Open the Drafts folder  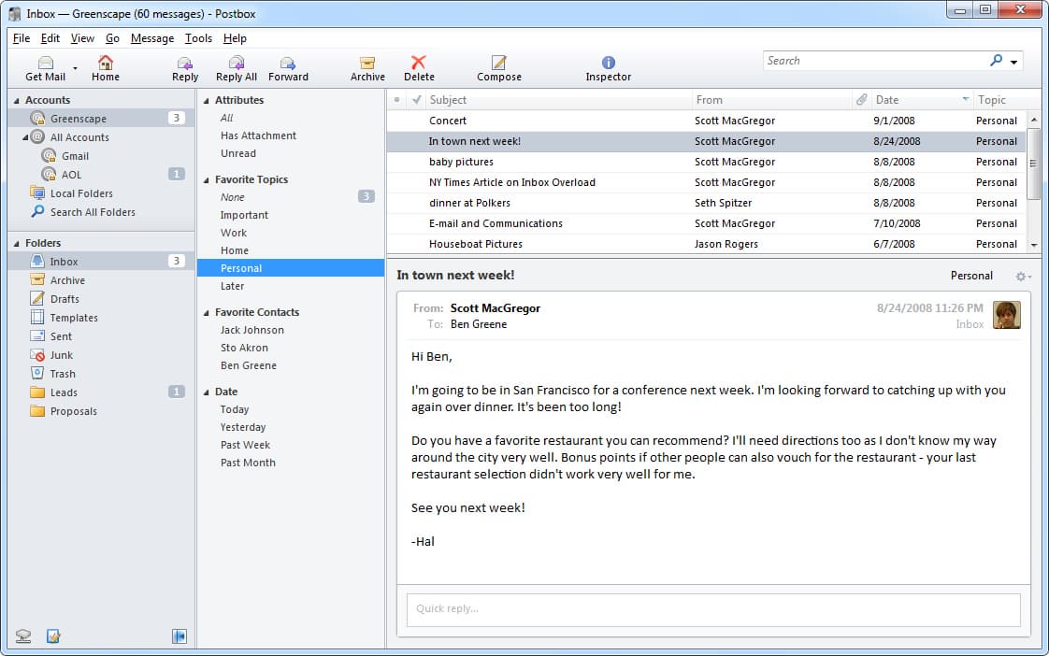[100, 299]
